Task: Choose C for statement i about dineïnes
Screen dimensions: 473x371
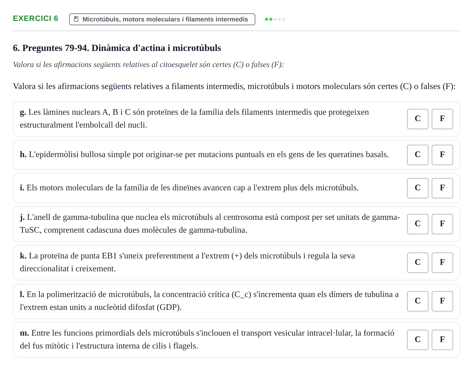Action: click(417, 188)
